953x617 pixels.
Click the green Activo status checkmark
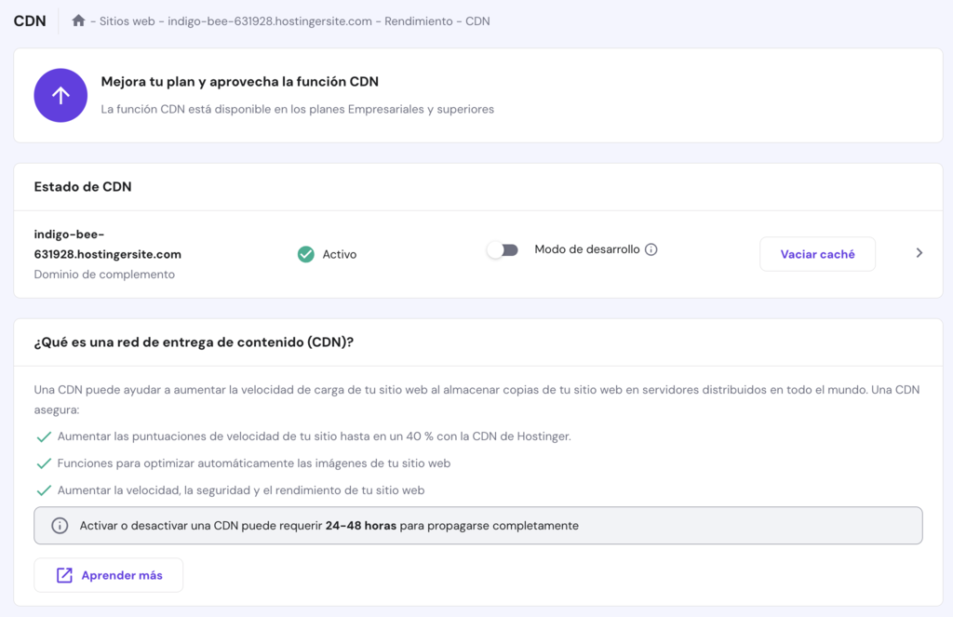click(305, 253)
